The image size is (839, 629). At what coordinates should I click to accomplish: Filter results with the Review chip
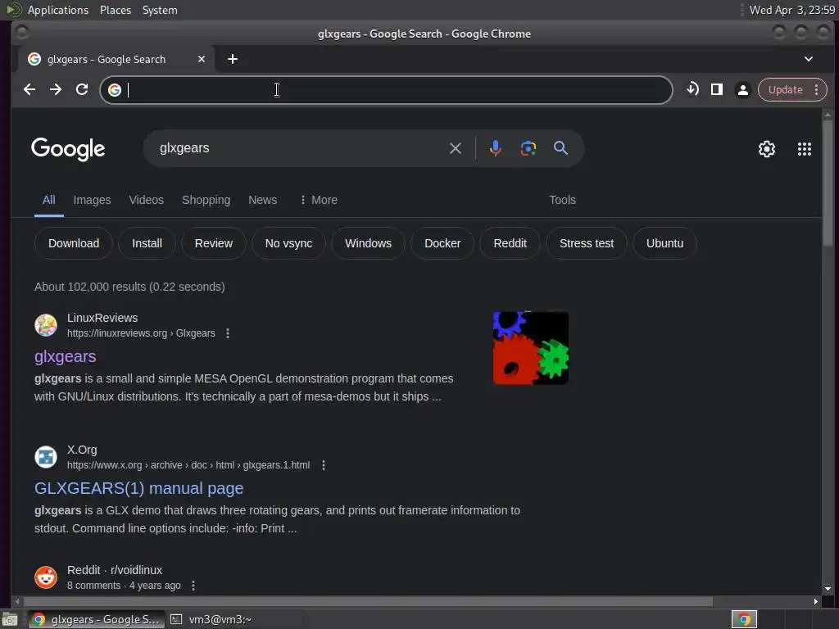214,243
